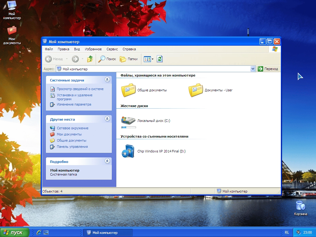Click Изменение параметра link
The width and height of the screenshot is (316, 237).
coord(74,104)
